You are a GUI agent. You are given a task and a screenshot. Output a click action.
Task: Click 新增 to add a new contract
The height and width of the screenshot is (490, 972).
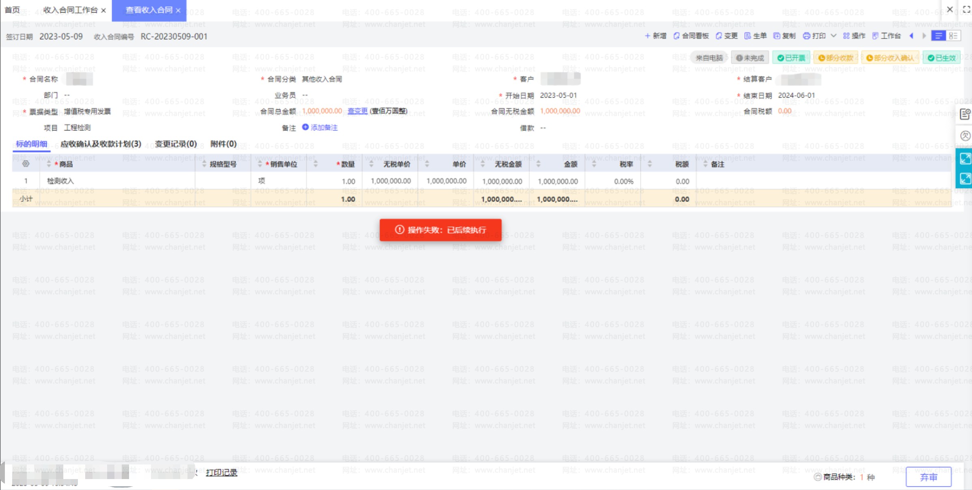point(655,36)
